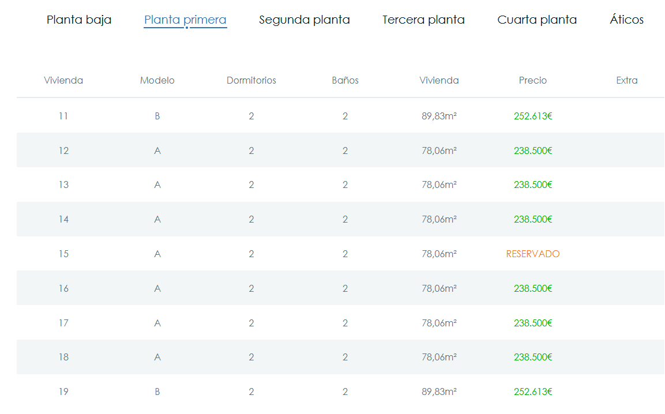This screenshot has width=665, height=414.
Task: Click the Baños column header
Action: [x=345, y=80]
